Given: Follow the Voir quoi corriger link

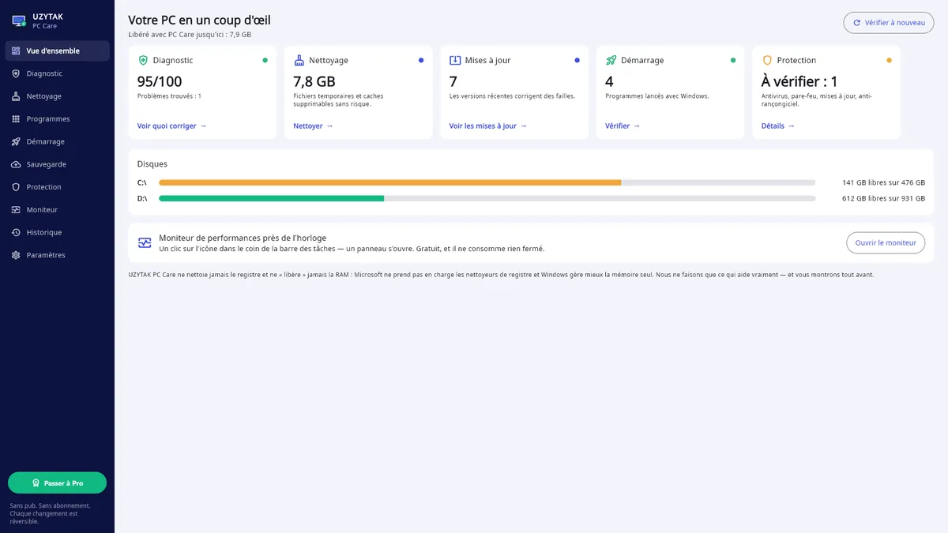Looking at the screenshot, I should [x=171, y=126].
